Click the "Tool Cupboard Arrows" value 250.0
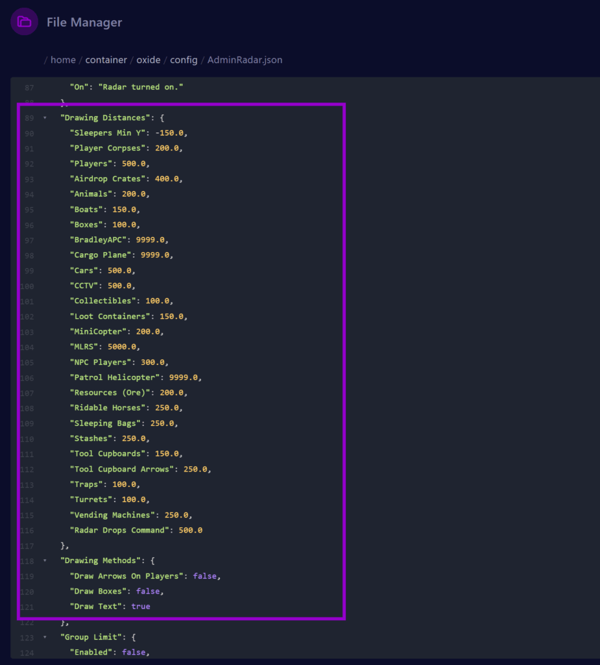The height and width of the screenshot is (665, 600). pyautogui.click(x=195, y=469)
